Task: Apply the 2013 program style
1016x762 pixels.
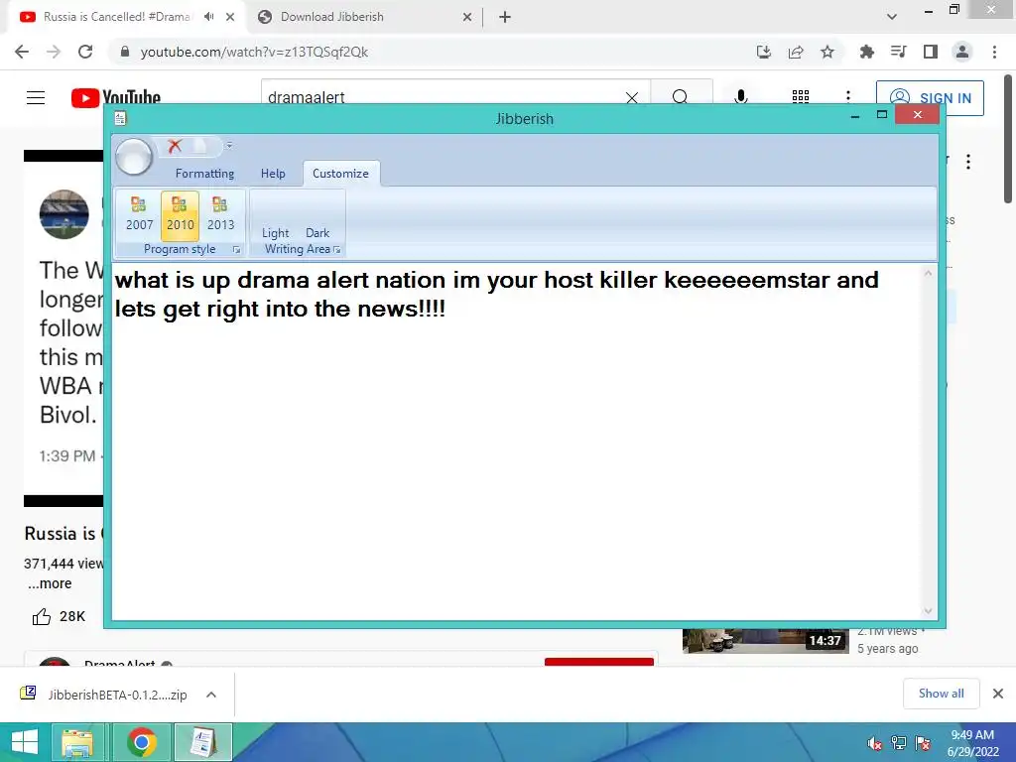Action: click(x=220, y=215)
